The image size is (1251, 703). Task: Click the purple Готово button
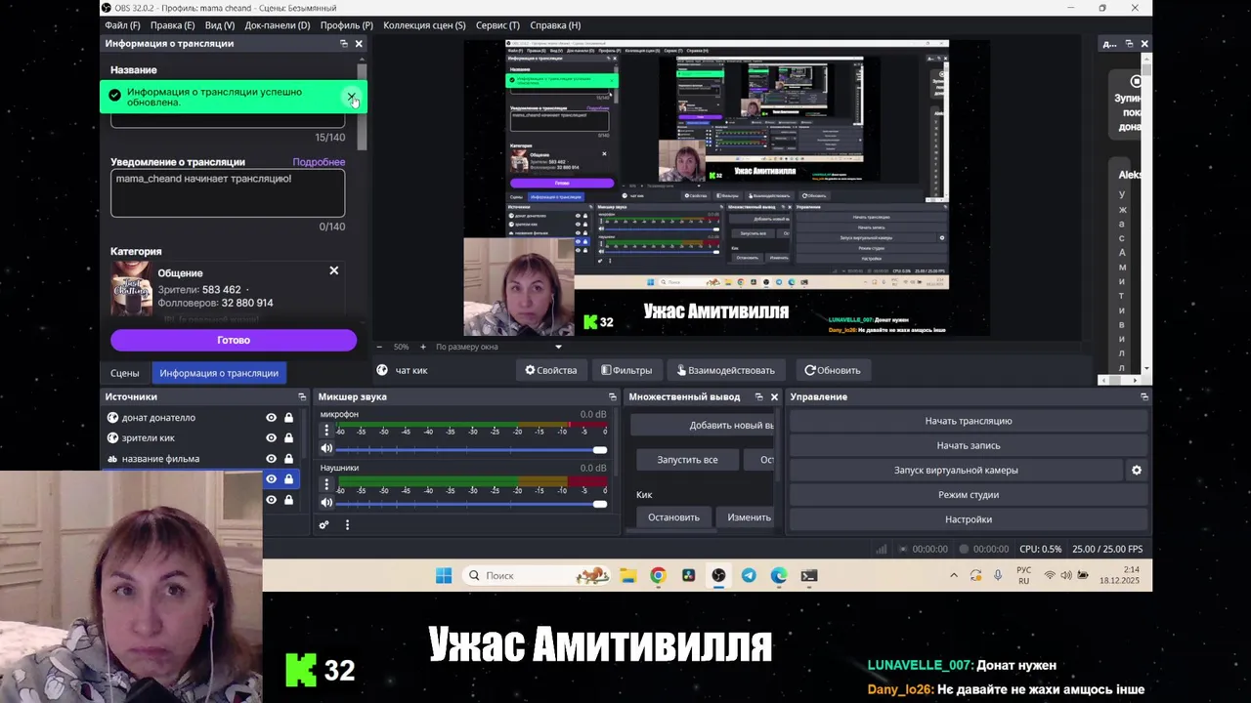234,340
